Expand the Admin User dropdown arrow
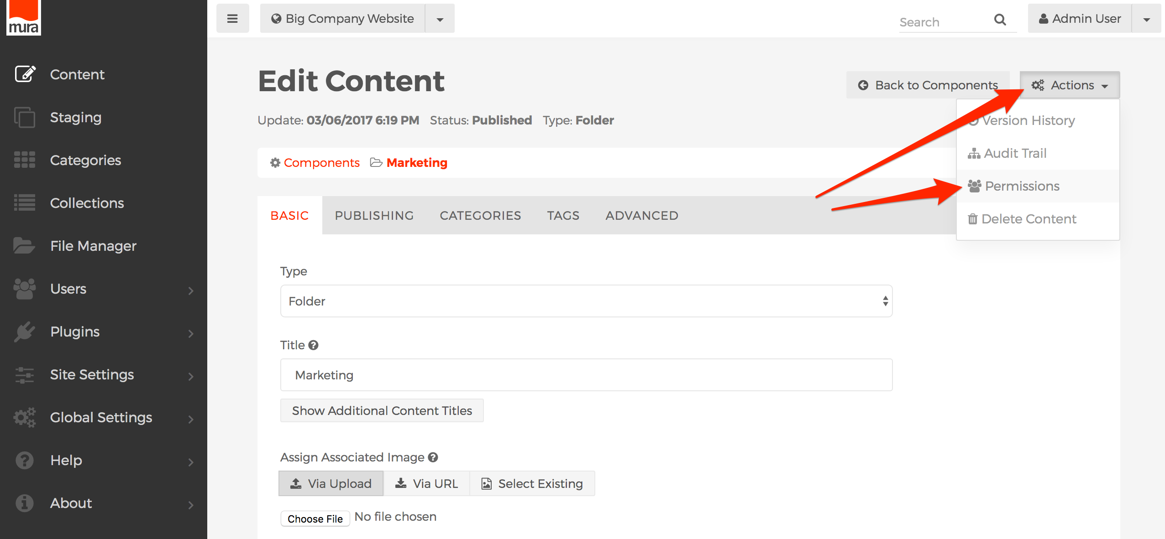The image size is (1165, 539). tap(1146, 19)
